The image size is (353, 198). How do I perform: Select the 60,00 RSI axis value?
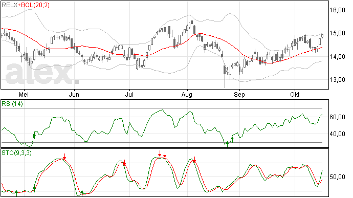(x=337, y=117)
